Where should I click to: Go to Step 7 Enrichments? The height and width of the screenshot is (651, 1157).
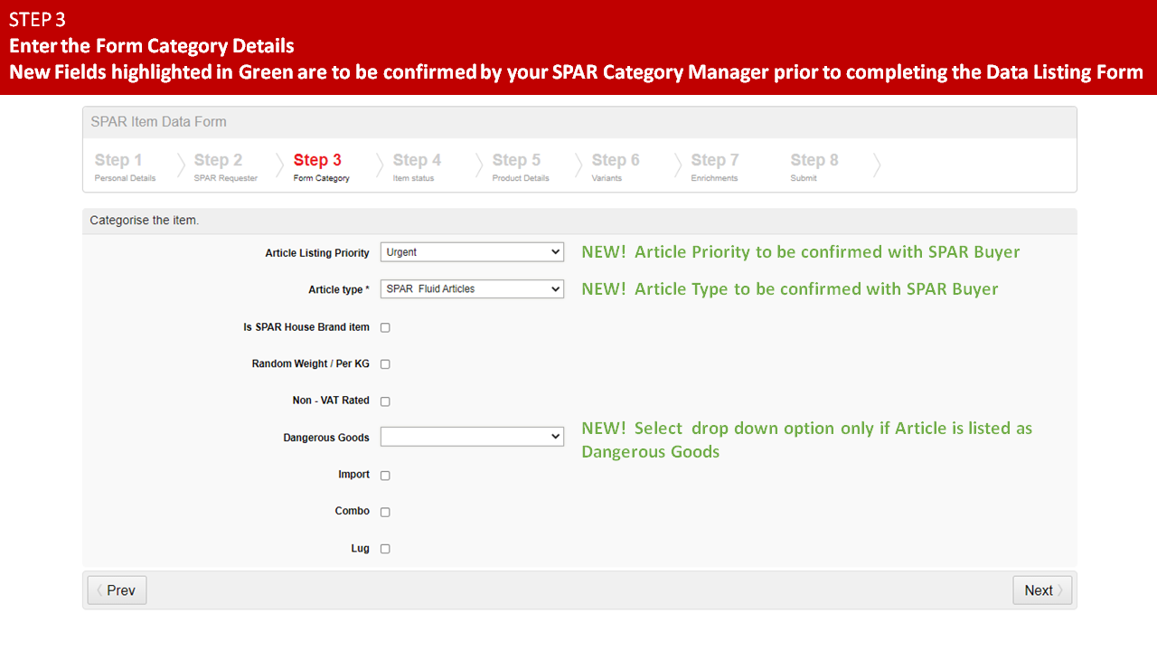(x=715, y=166)
